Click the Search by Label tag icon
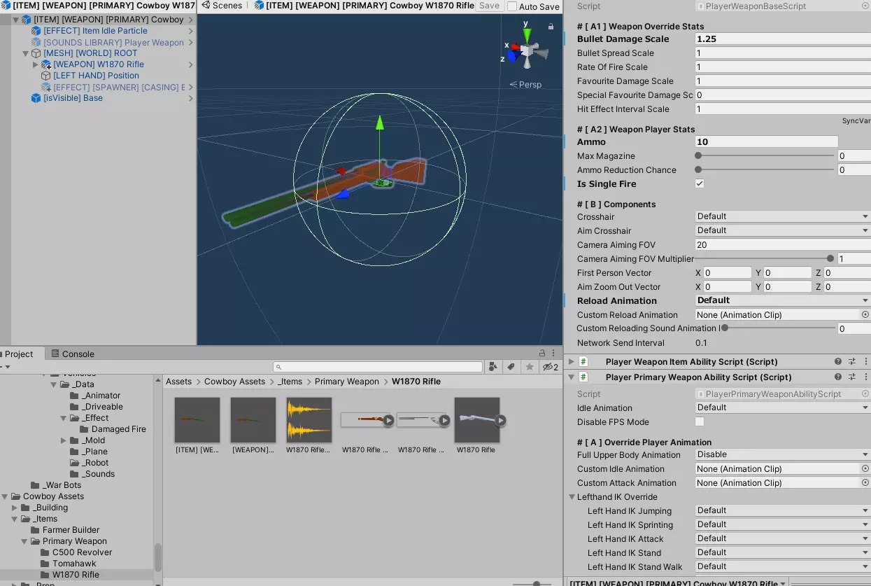The height and width of the screenshot is (586, 871). click(x=511, y=367)
